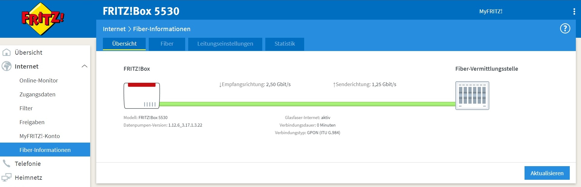
Task: Select the Übersicht tab
Action: tap(124, 44)
